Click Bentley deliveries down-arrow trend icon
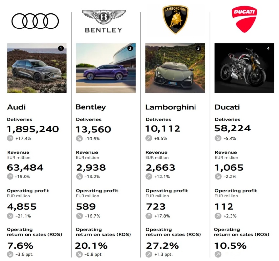 pyautogui.click(x=79, y=139)
